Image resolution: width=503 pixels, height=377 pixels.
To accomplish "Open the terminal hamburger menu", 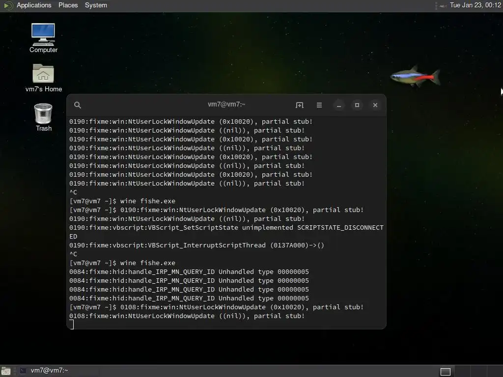I will point(319,105).
